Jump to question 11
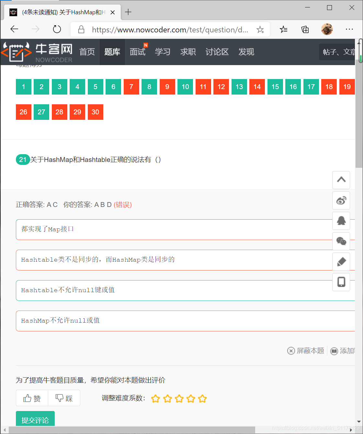The image size is (363, 434). pos(203,87)
